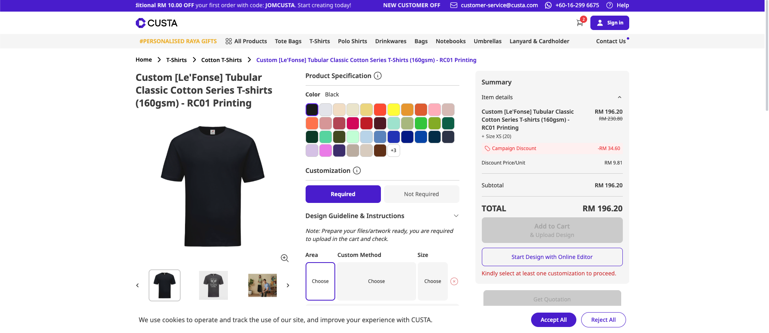769x333 pixels.
Task: Click Get Quotation button
Action: (x=552, y=299)
